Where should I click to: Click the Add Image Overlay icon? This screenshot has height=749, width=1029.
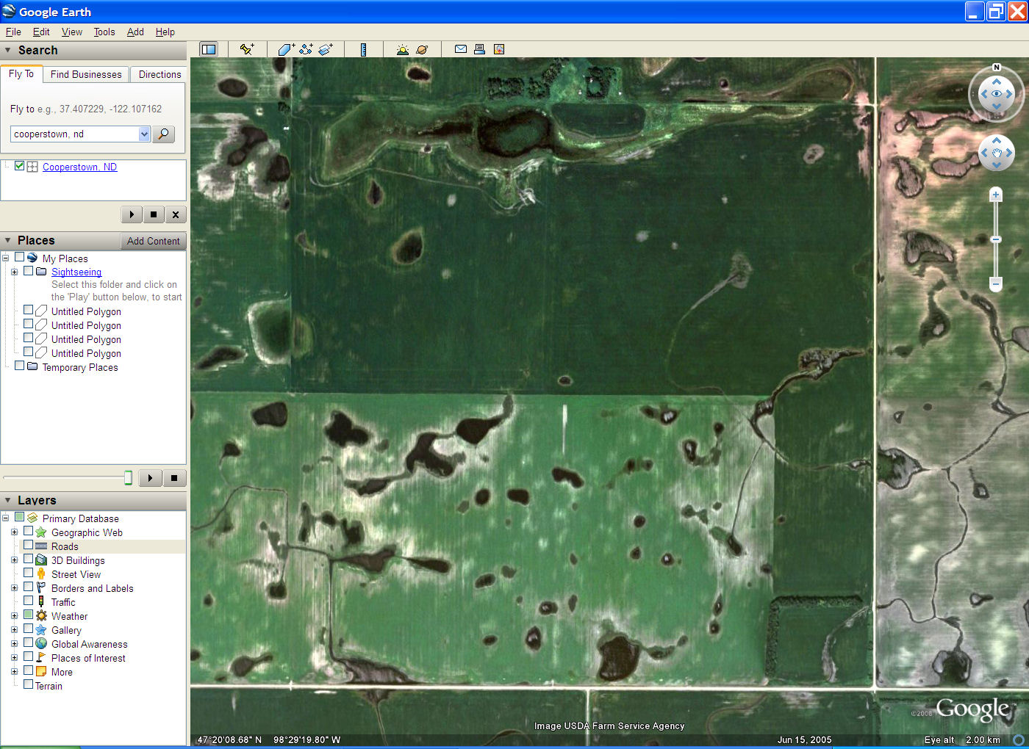point(326,49)
